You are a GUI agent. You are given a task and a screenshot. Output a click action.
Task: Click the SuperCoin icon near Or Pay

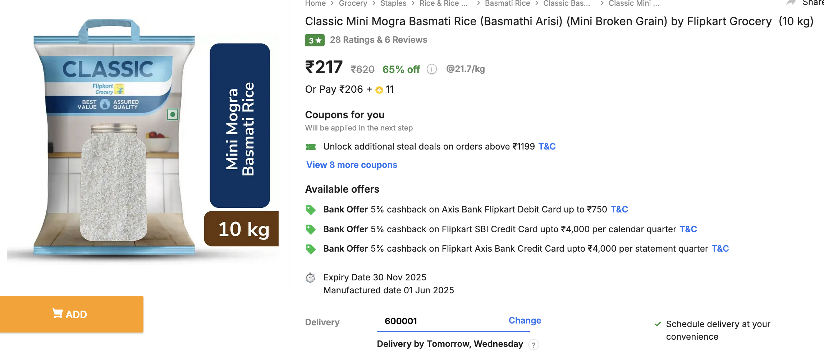tap(379, 90)
